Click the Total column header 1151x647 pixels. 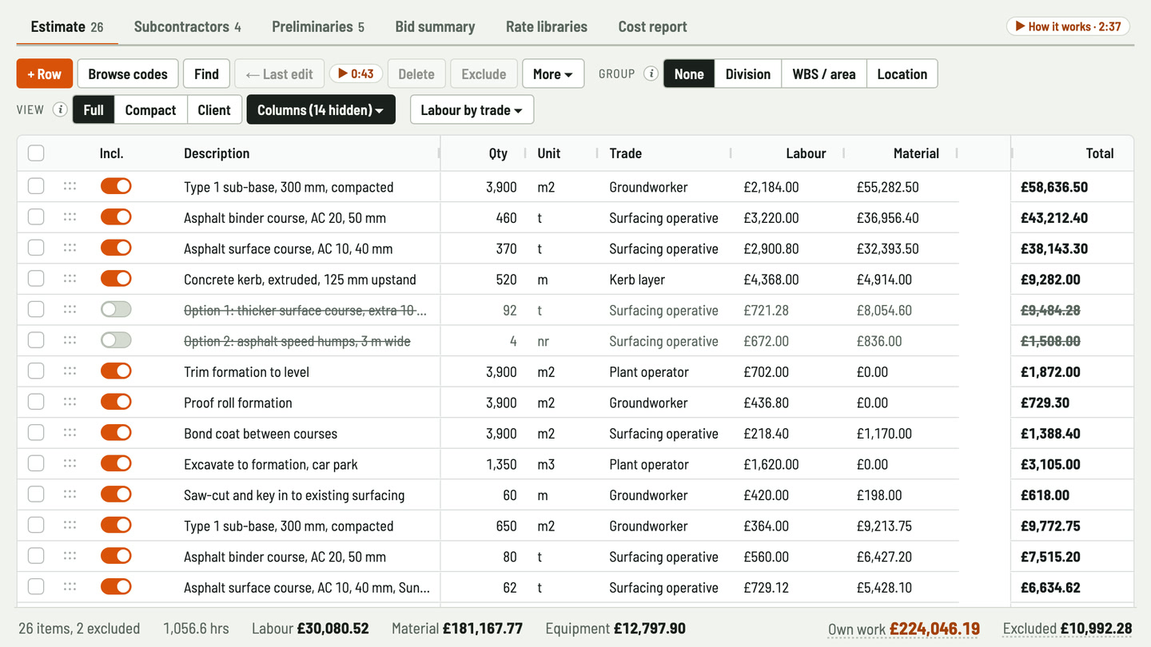[x=1099, y=153]
